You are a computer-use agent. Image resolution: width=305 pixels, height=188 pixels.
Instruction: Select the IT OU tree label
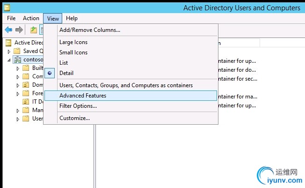[37, 102]
